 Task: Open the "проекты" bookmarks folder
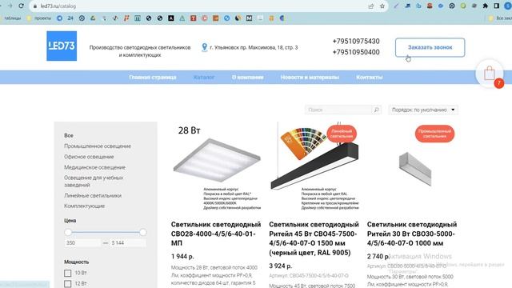click(39, 18)
